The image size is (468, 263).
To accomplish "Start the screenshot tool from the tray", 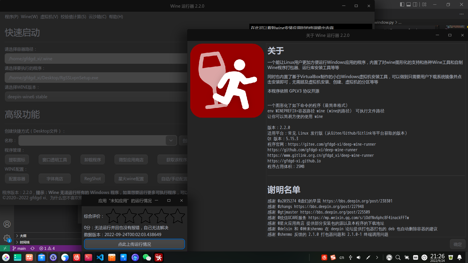I will click(x=407, y=257).
